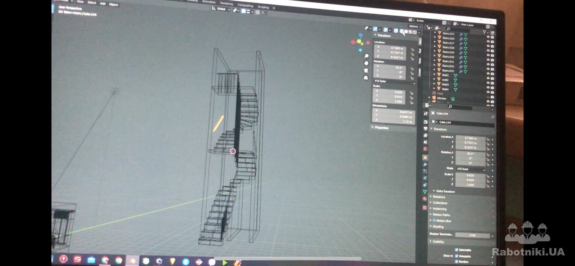Image resolution: width=575 pixels, height=266 pixels.
Task: Lock Location X in sidebar Transform
Action: point(413,49)
